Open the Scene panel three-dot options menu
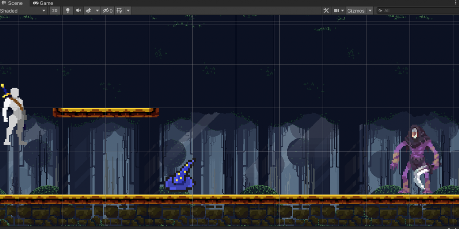Viewport: 459px width, 229px height. pos(456,3)
